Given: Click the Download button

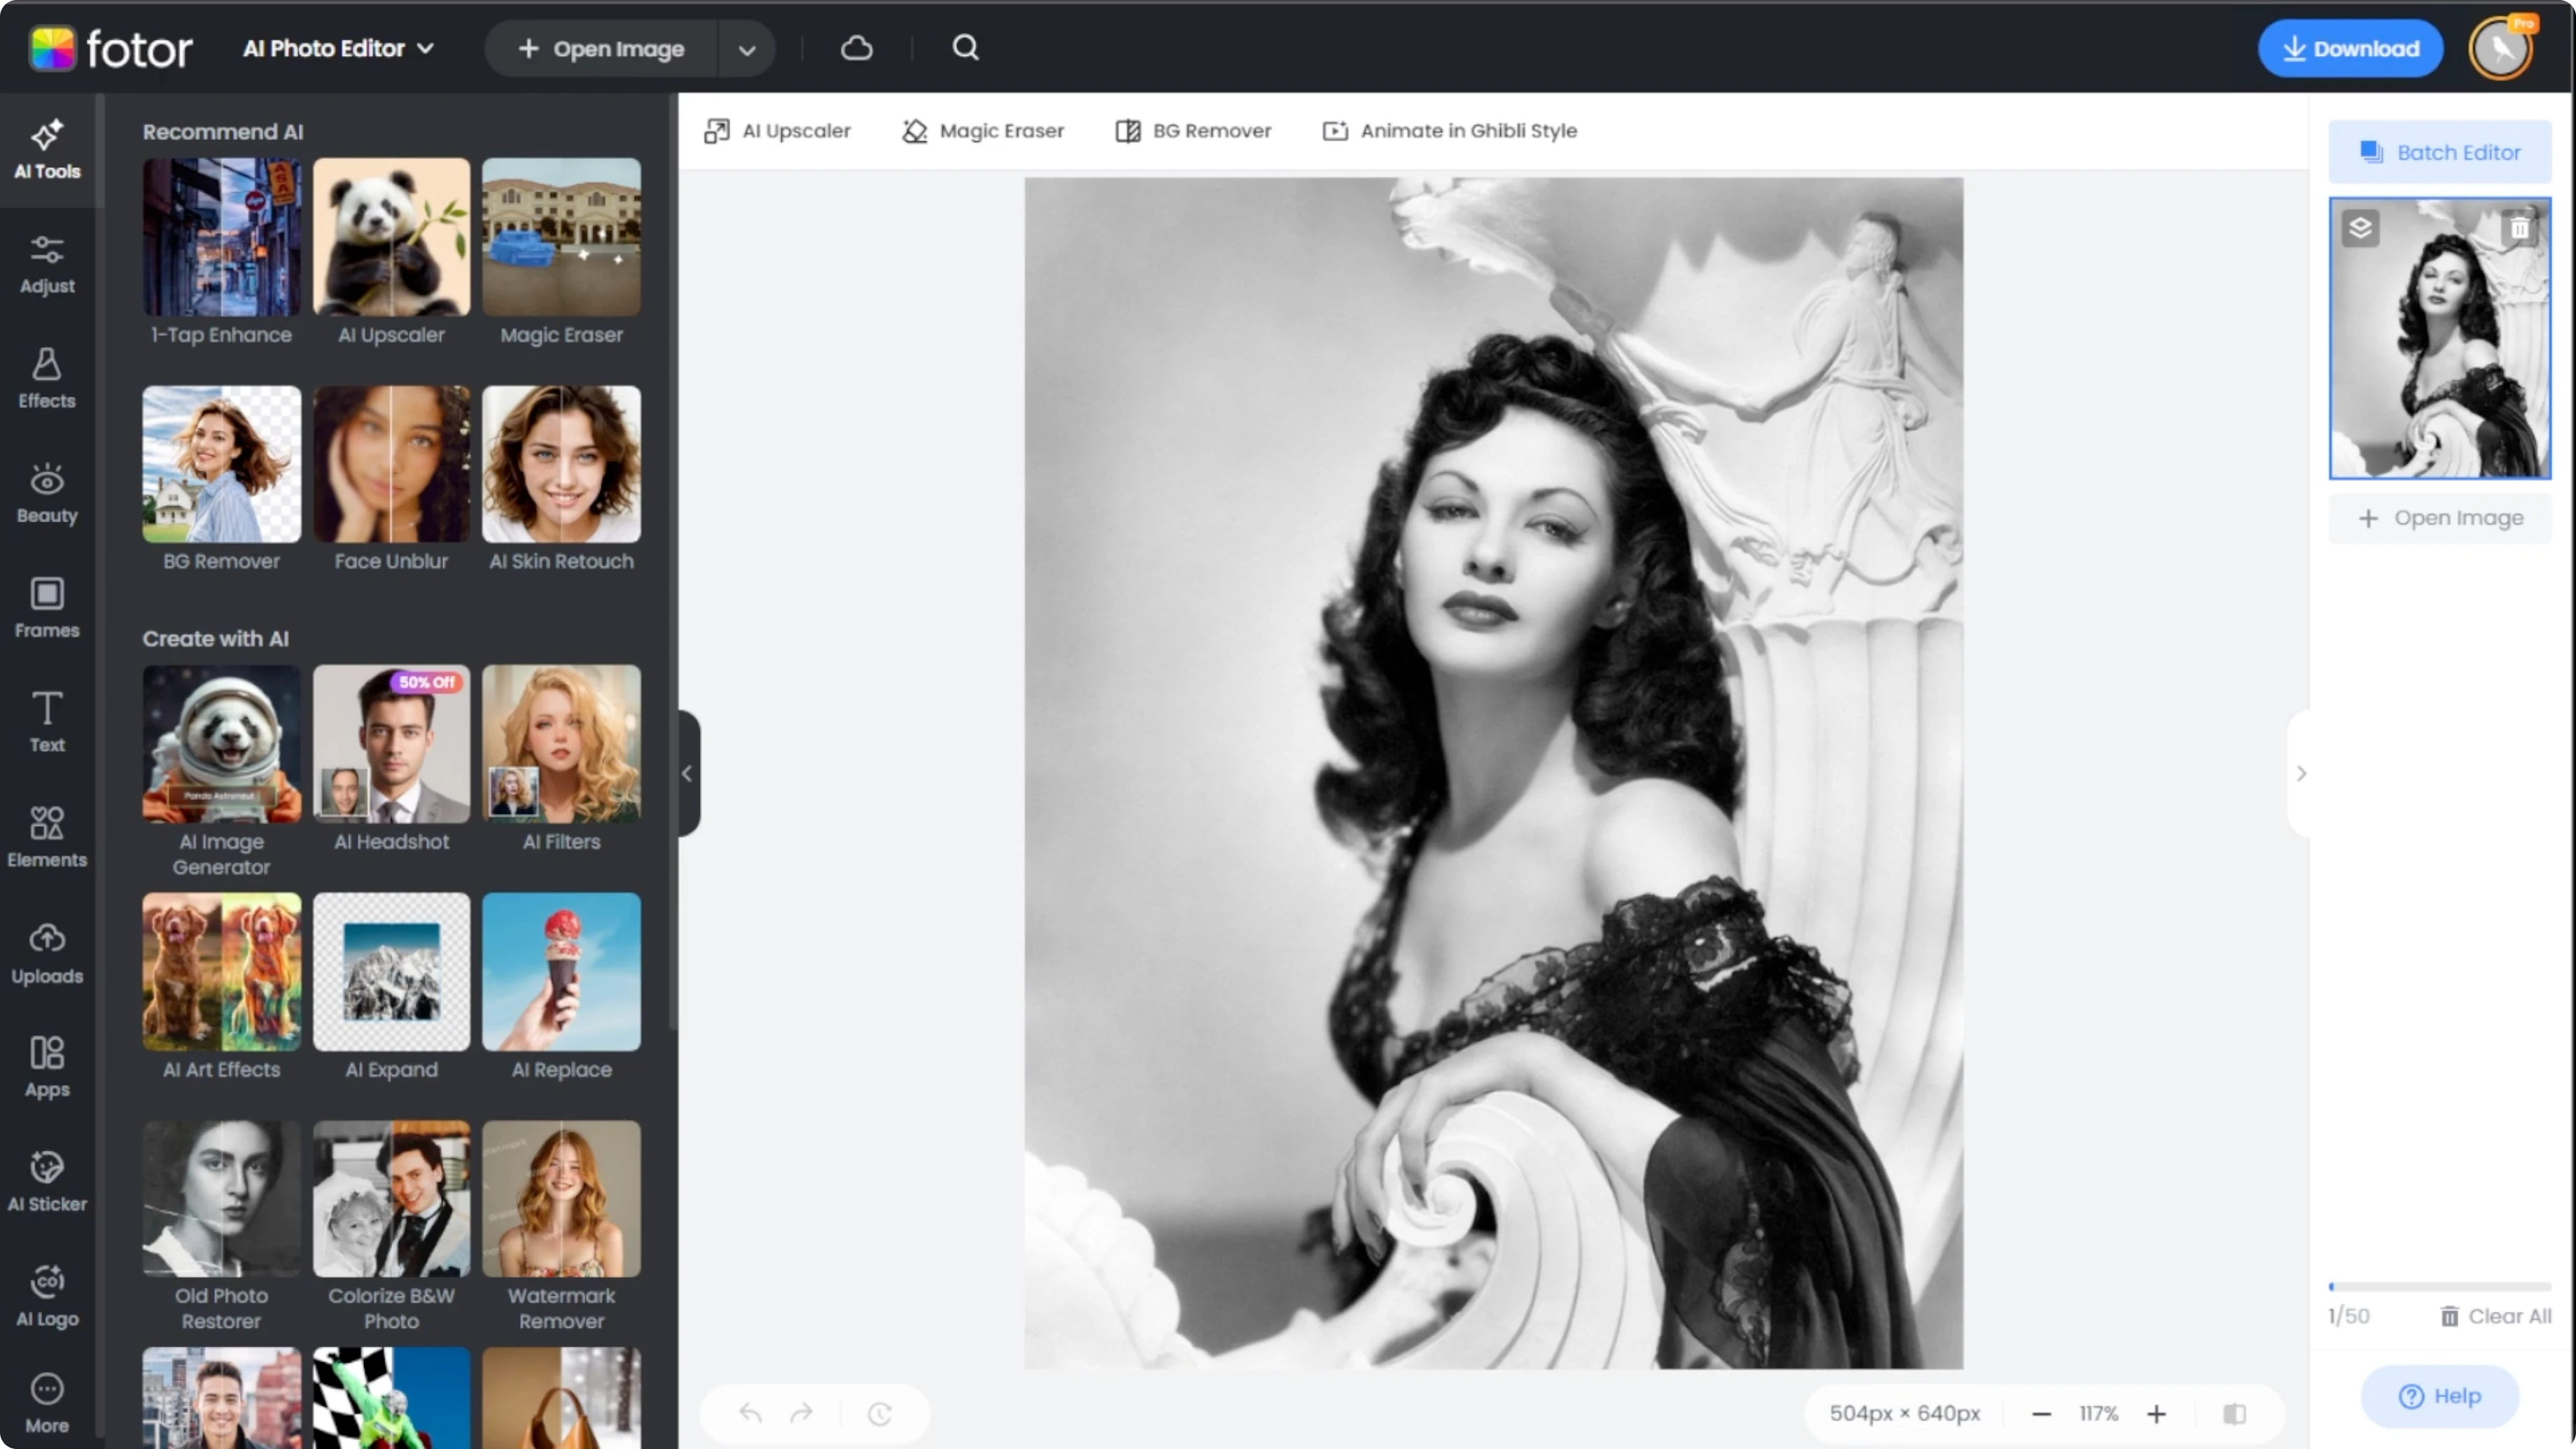Looking at the screenshot, I should pos(2350,48).
